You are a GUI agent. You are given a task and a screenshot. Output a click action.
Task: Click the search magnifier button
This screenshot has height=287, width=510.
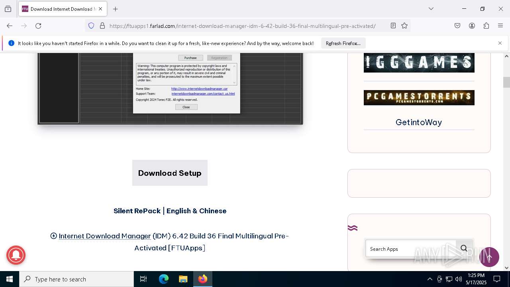point(464,248)
